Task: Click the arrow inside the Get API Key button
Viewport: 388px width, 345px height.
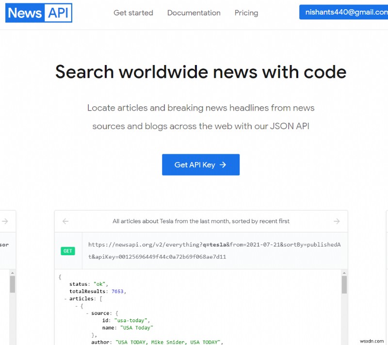Action: (x=223, y=164)
